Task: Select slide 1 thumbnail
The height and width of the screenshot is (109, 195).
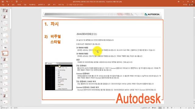Action: pyautogui.click(x=5, y=11)
